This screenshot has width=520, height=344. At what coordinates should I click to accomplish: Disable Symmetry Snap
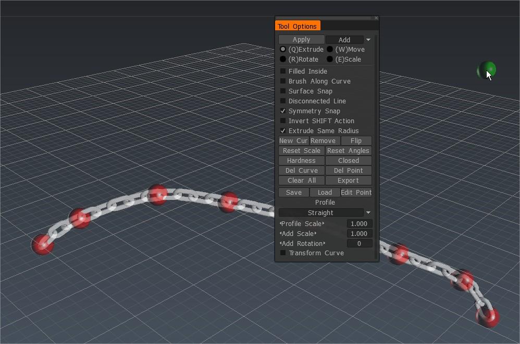point(283,111)
